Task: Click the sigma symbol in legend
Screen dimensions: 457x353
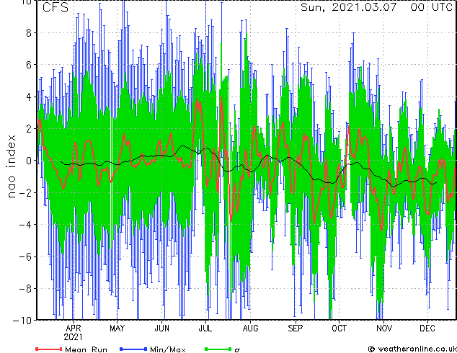Action: 237,350
